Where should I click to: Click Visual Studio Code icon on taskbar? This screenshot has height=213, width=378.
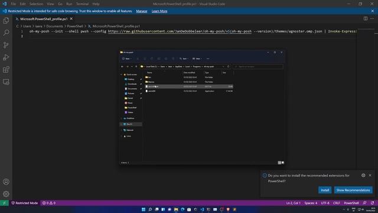(202, 209)
